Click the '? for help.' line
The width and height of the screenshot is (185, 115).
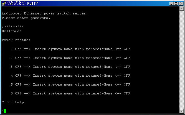point(14,102)
